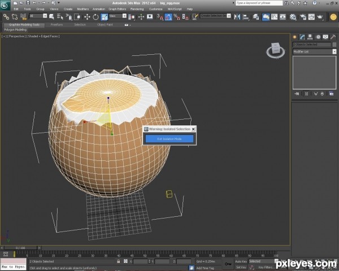339x271 pixels.
Task: Open the Material Editor icon
Action: 293,16
